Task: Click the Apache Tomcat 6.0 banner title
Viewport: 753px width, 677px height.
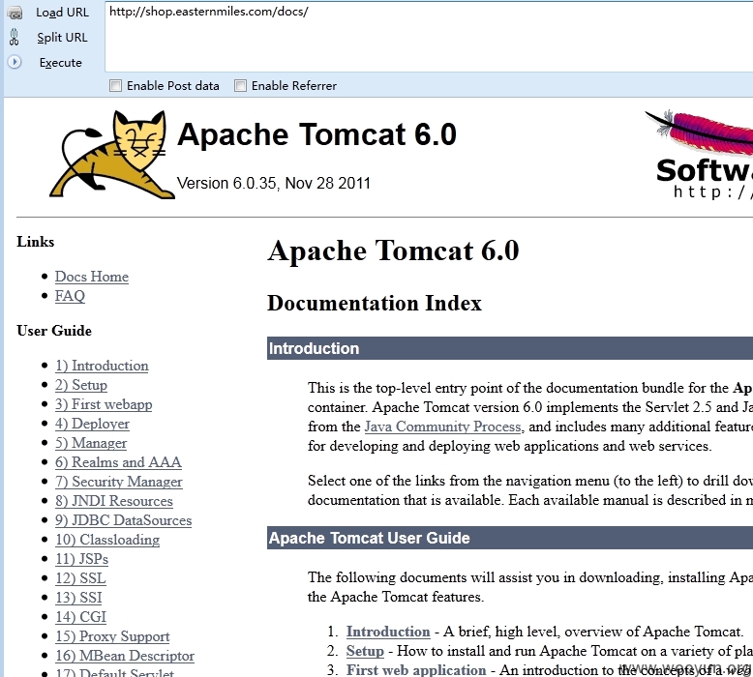Action: [x=316, y=134]
